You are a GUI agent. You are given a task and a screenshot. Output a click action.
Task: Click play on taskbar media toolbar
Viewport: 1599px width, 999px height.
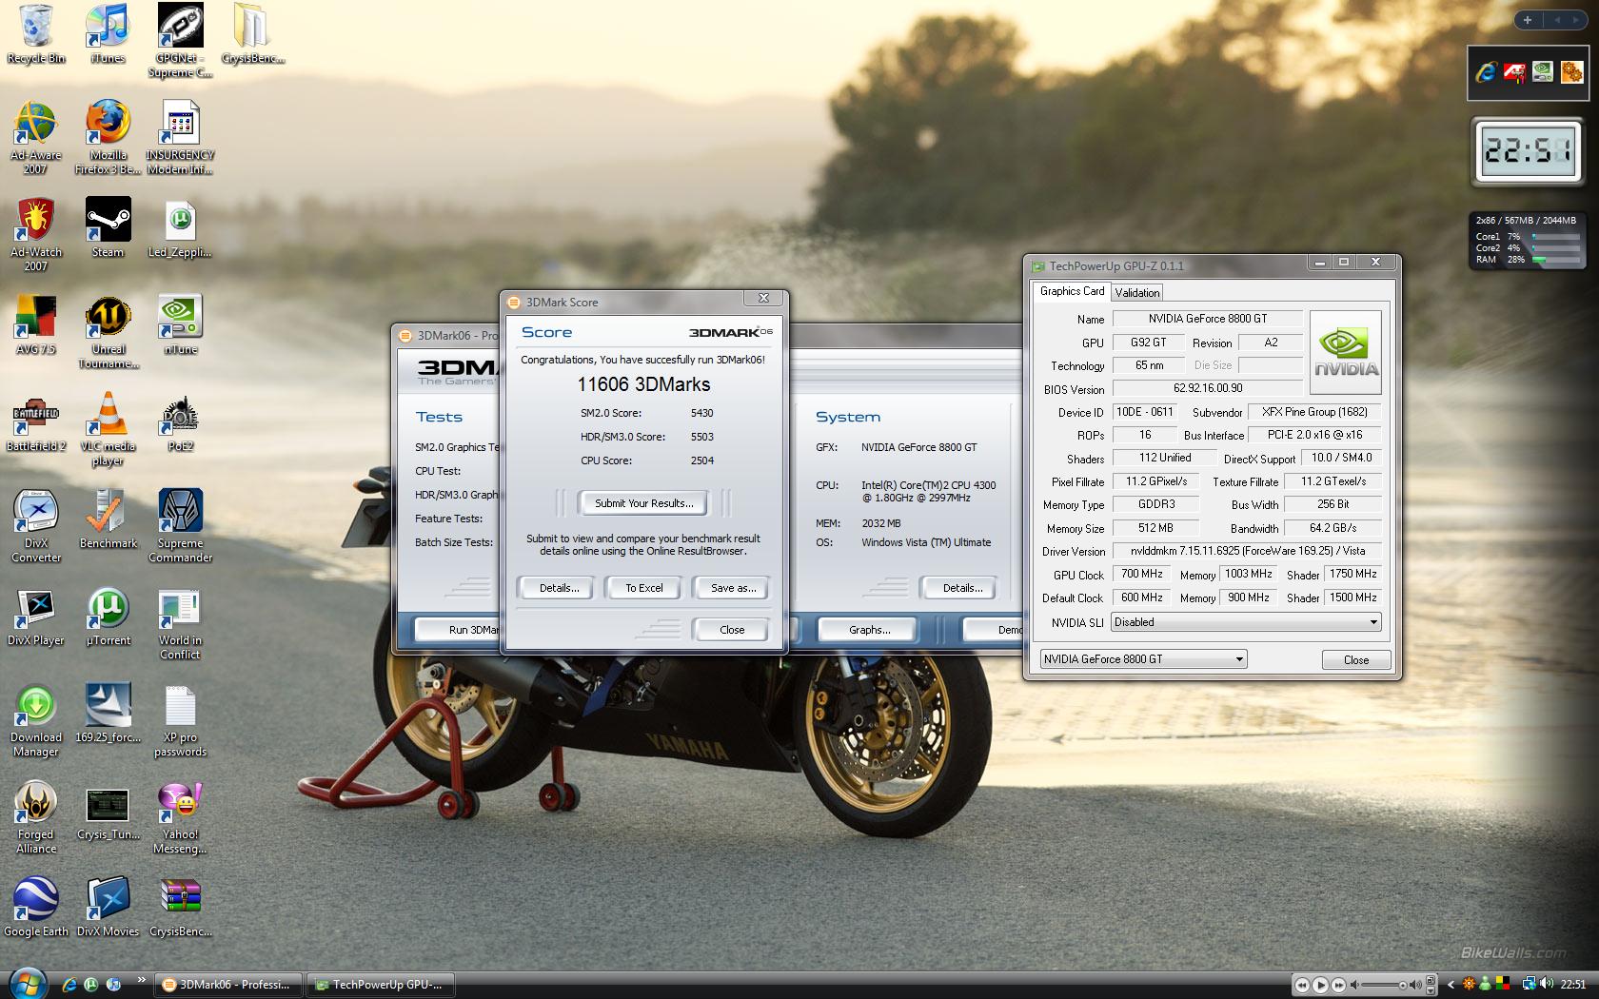[x=1320, y=985]
